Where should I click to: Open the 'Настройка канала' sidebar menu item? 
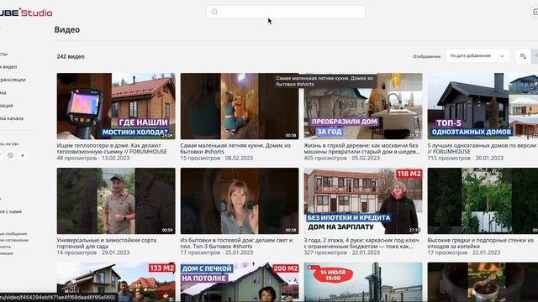[12, 118]
